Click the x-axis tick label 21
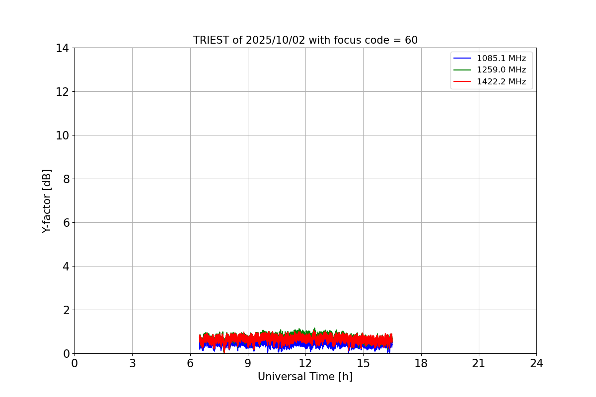Viewport: 596px width, 397px height. click(479, 363)
